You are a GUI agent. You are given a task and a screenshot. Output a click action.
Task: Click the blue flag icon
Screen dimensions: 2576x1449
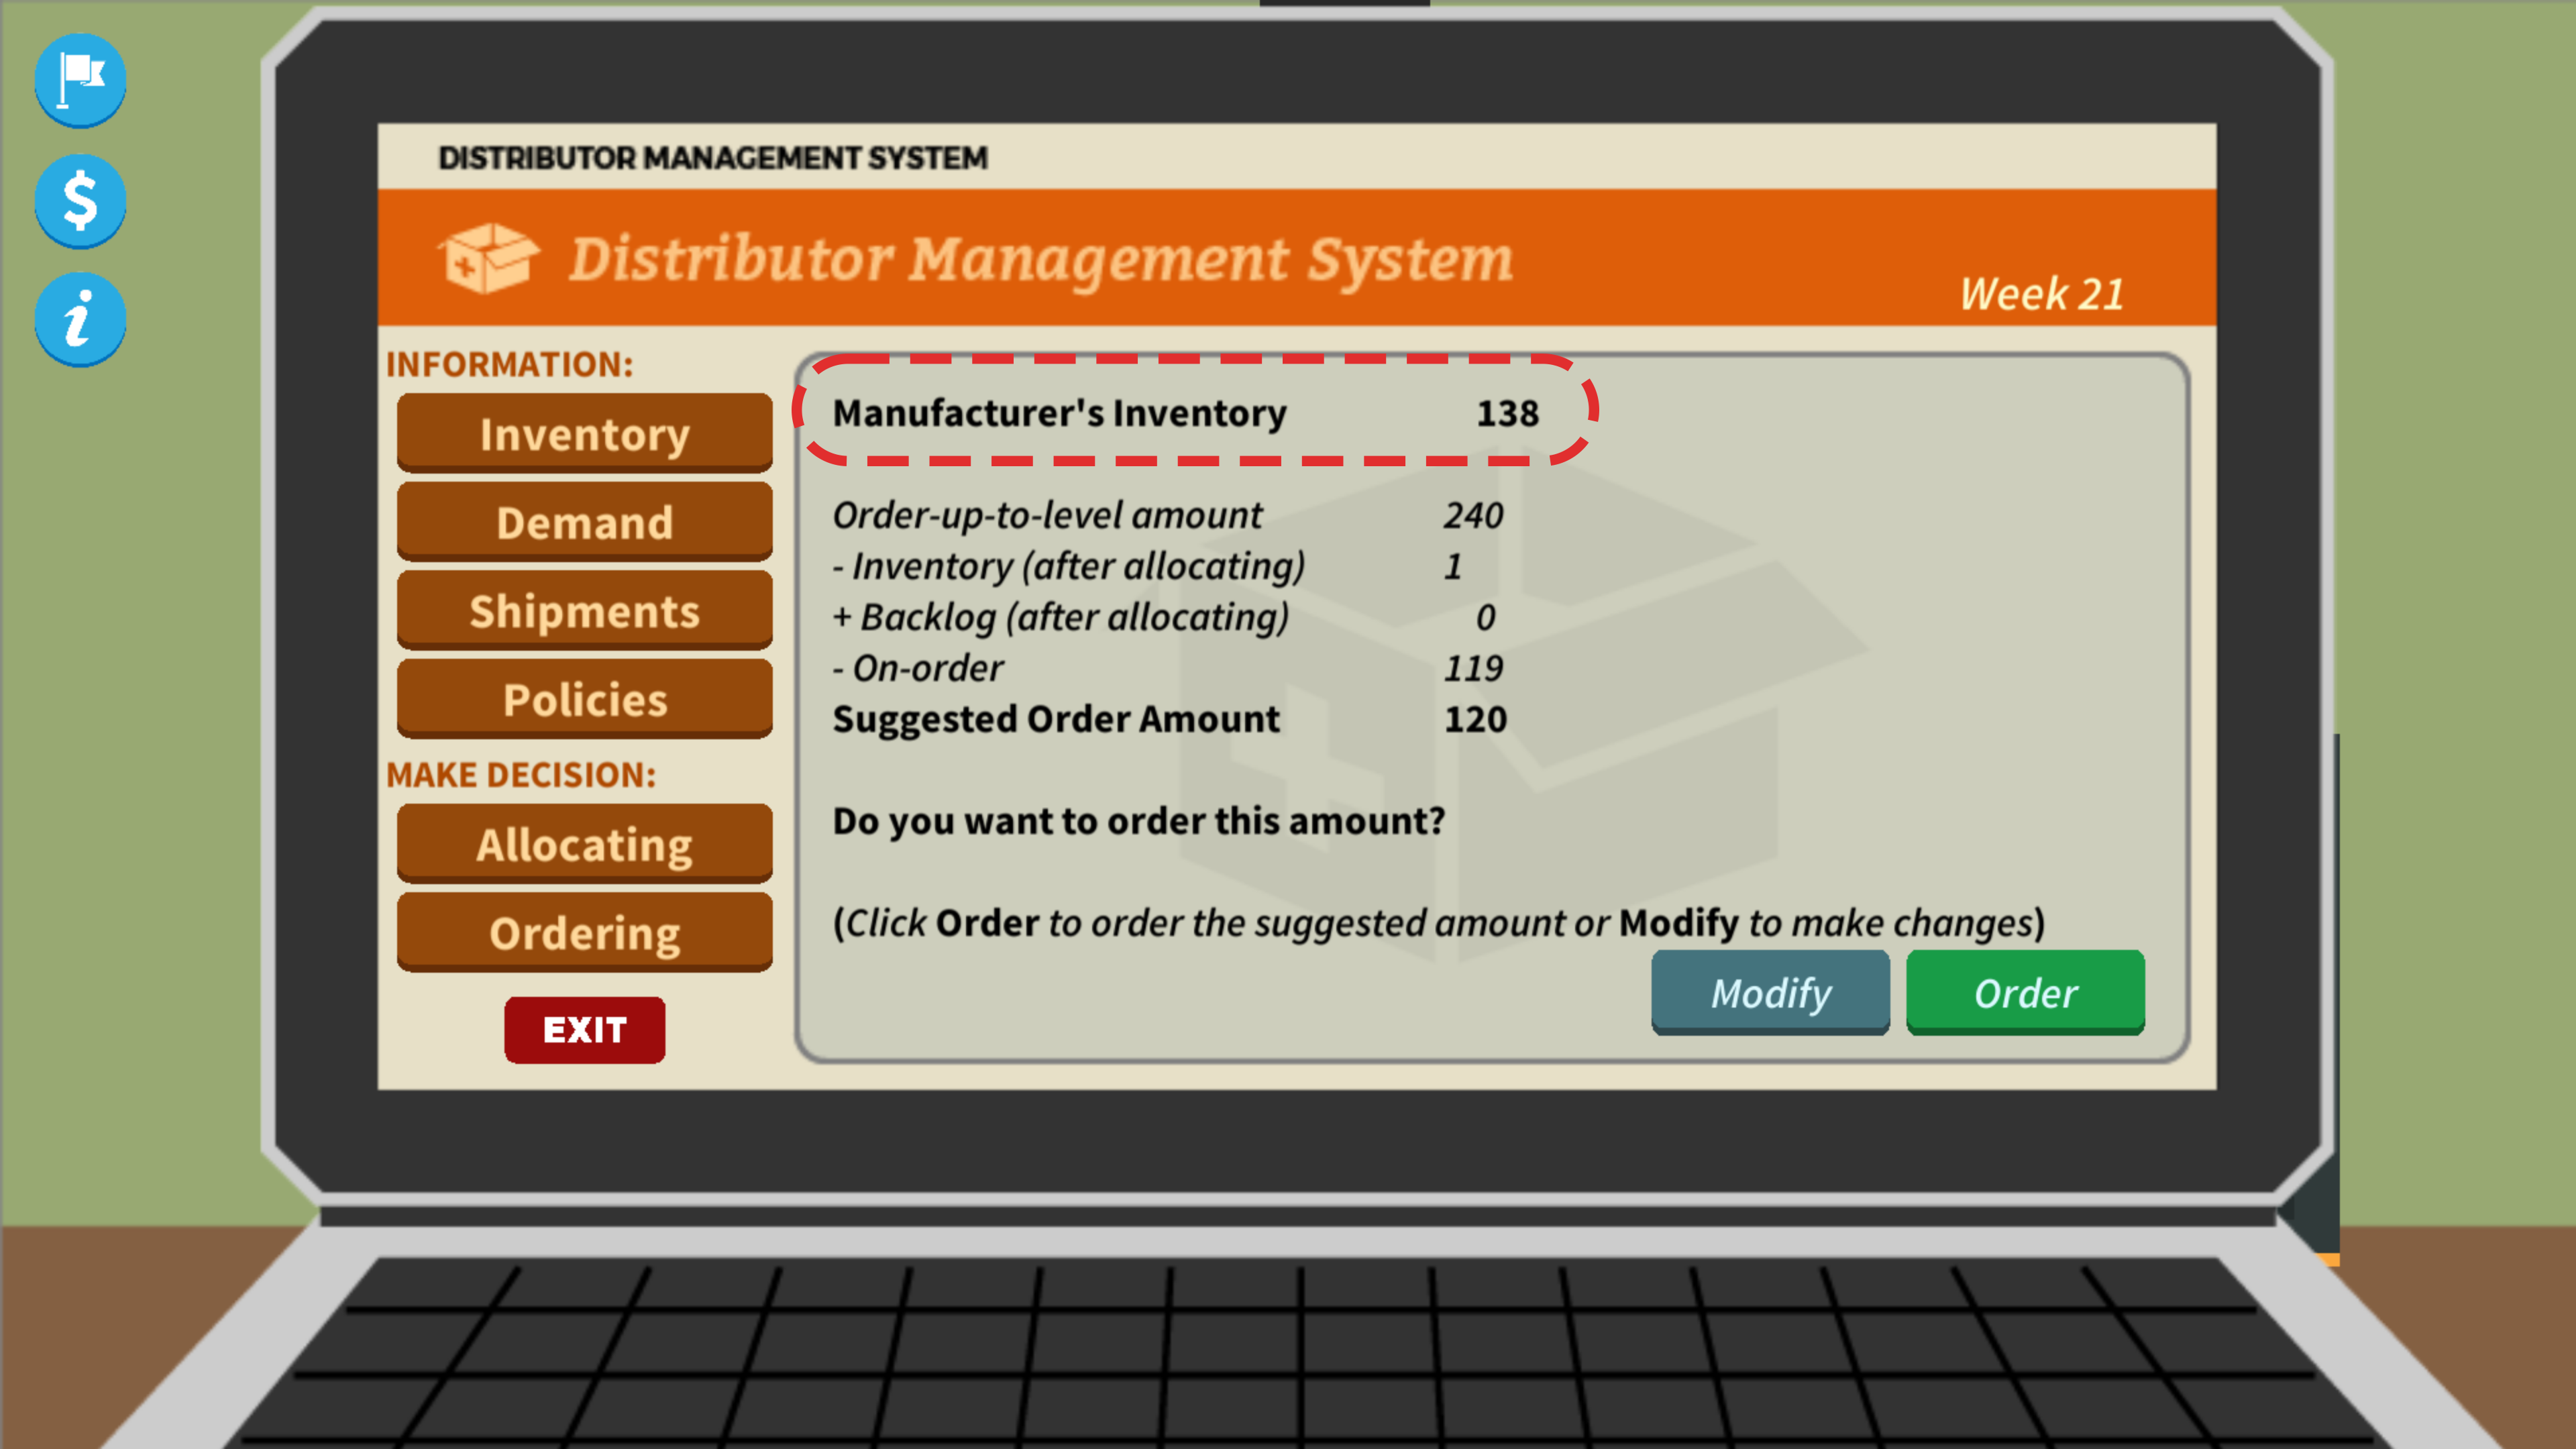(x=80, y=79)
